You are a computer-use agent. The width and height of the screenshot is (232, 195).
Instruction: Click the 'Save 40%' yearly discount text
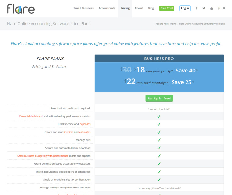187,71
